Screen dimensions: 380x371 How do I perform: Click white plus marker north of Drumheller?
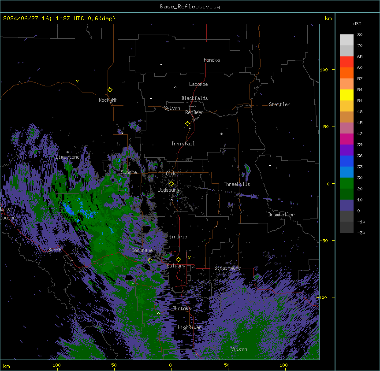[270, 165]
